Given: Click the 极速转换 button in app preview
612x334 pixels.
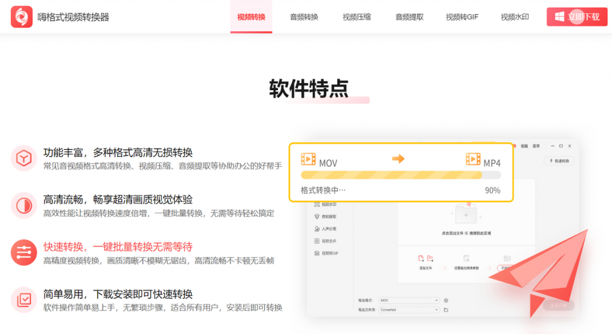Looking at the screenshot, I should [x=559, y=161].
